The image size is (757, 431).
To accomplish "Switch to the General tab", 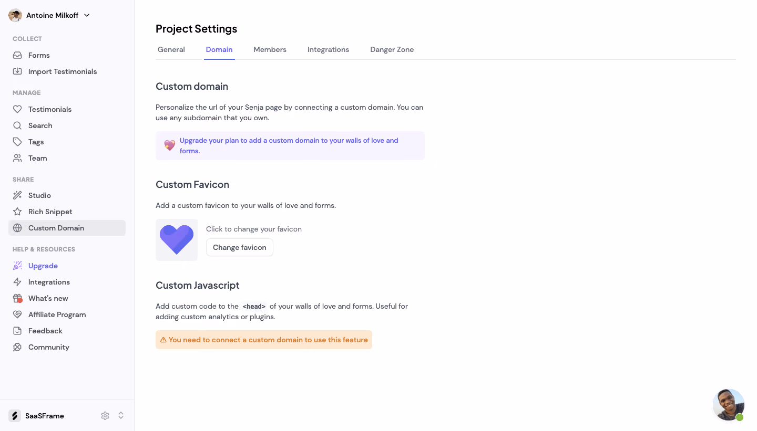I will pyautogui.click(x=171, y=49).
